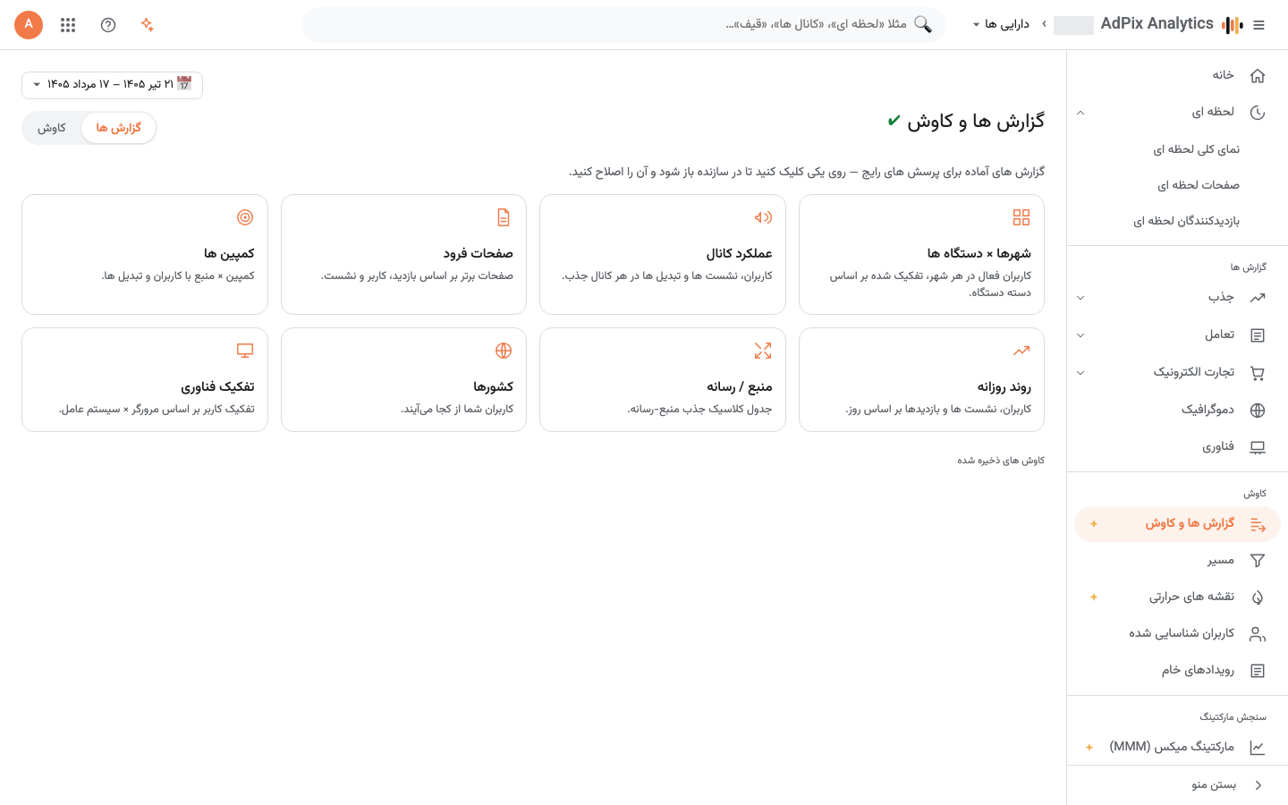
Task: Switch to the گزارش ها tab
Action: 119,128
